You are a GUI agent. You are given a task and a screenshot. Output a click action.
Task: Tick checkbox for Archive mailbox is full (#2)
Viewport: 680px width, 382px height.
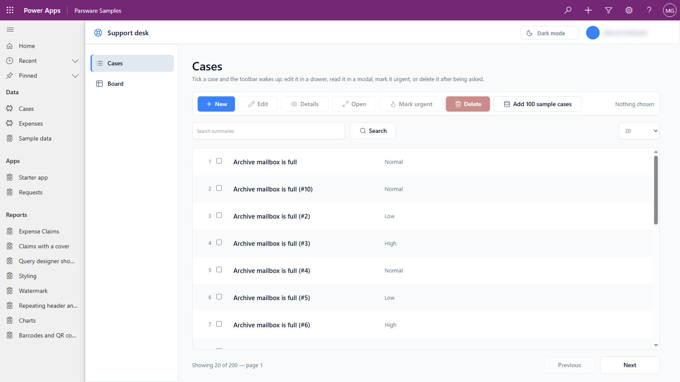click(219, 215)
